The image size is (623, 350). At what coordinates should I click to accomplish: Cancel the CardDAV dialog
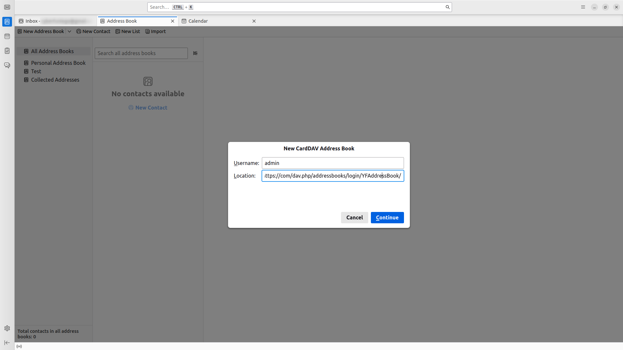tap(354, 217)
